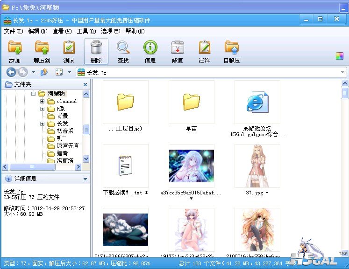This screenshot has height=269, width=349.
Task: Open the 编辑(E) menu
Action: [38, 31]
